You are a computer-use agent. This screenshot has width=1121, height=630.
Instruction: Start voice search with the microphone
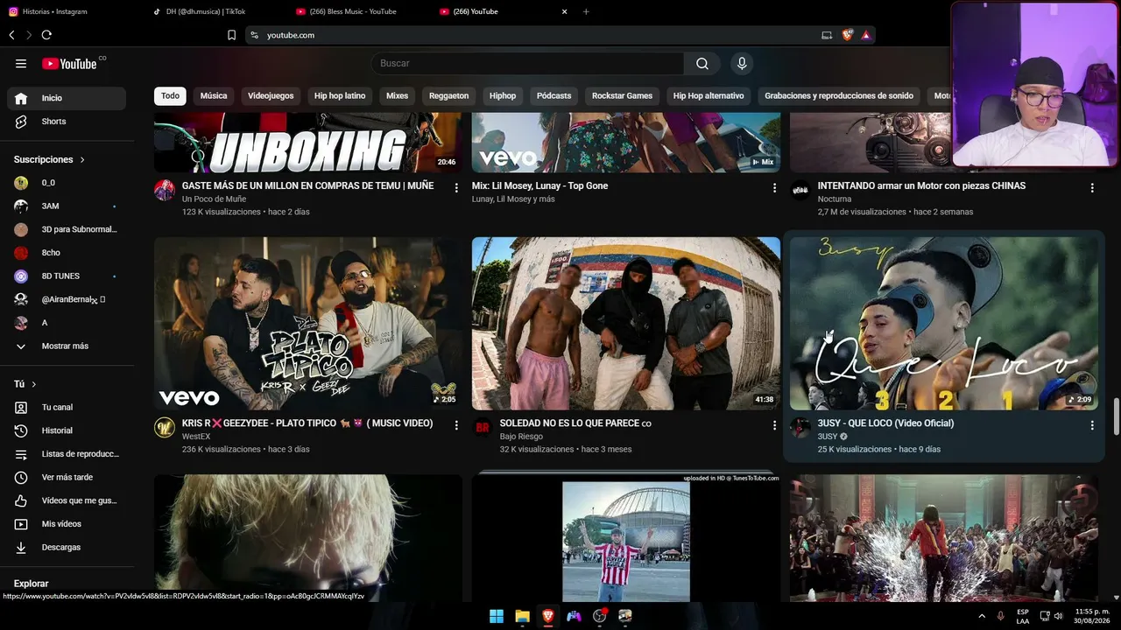pos(742,64)
